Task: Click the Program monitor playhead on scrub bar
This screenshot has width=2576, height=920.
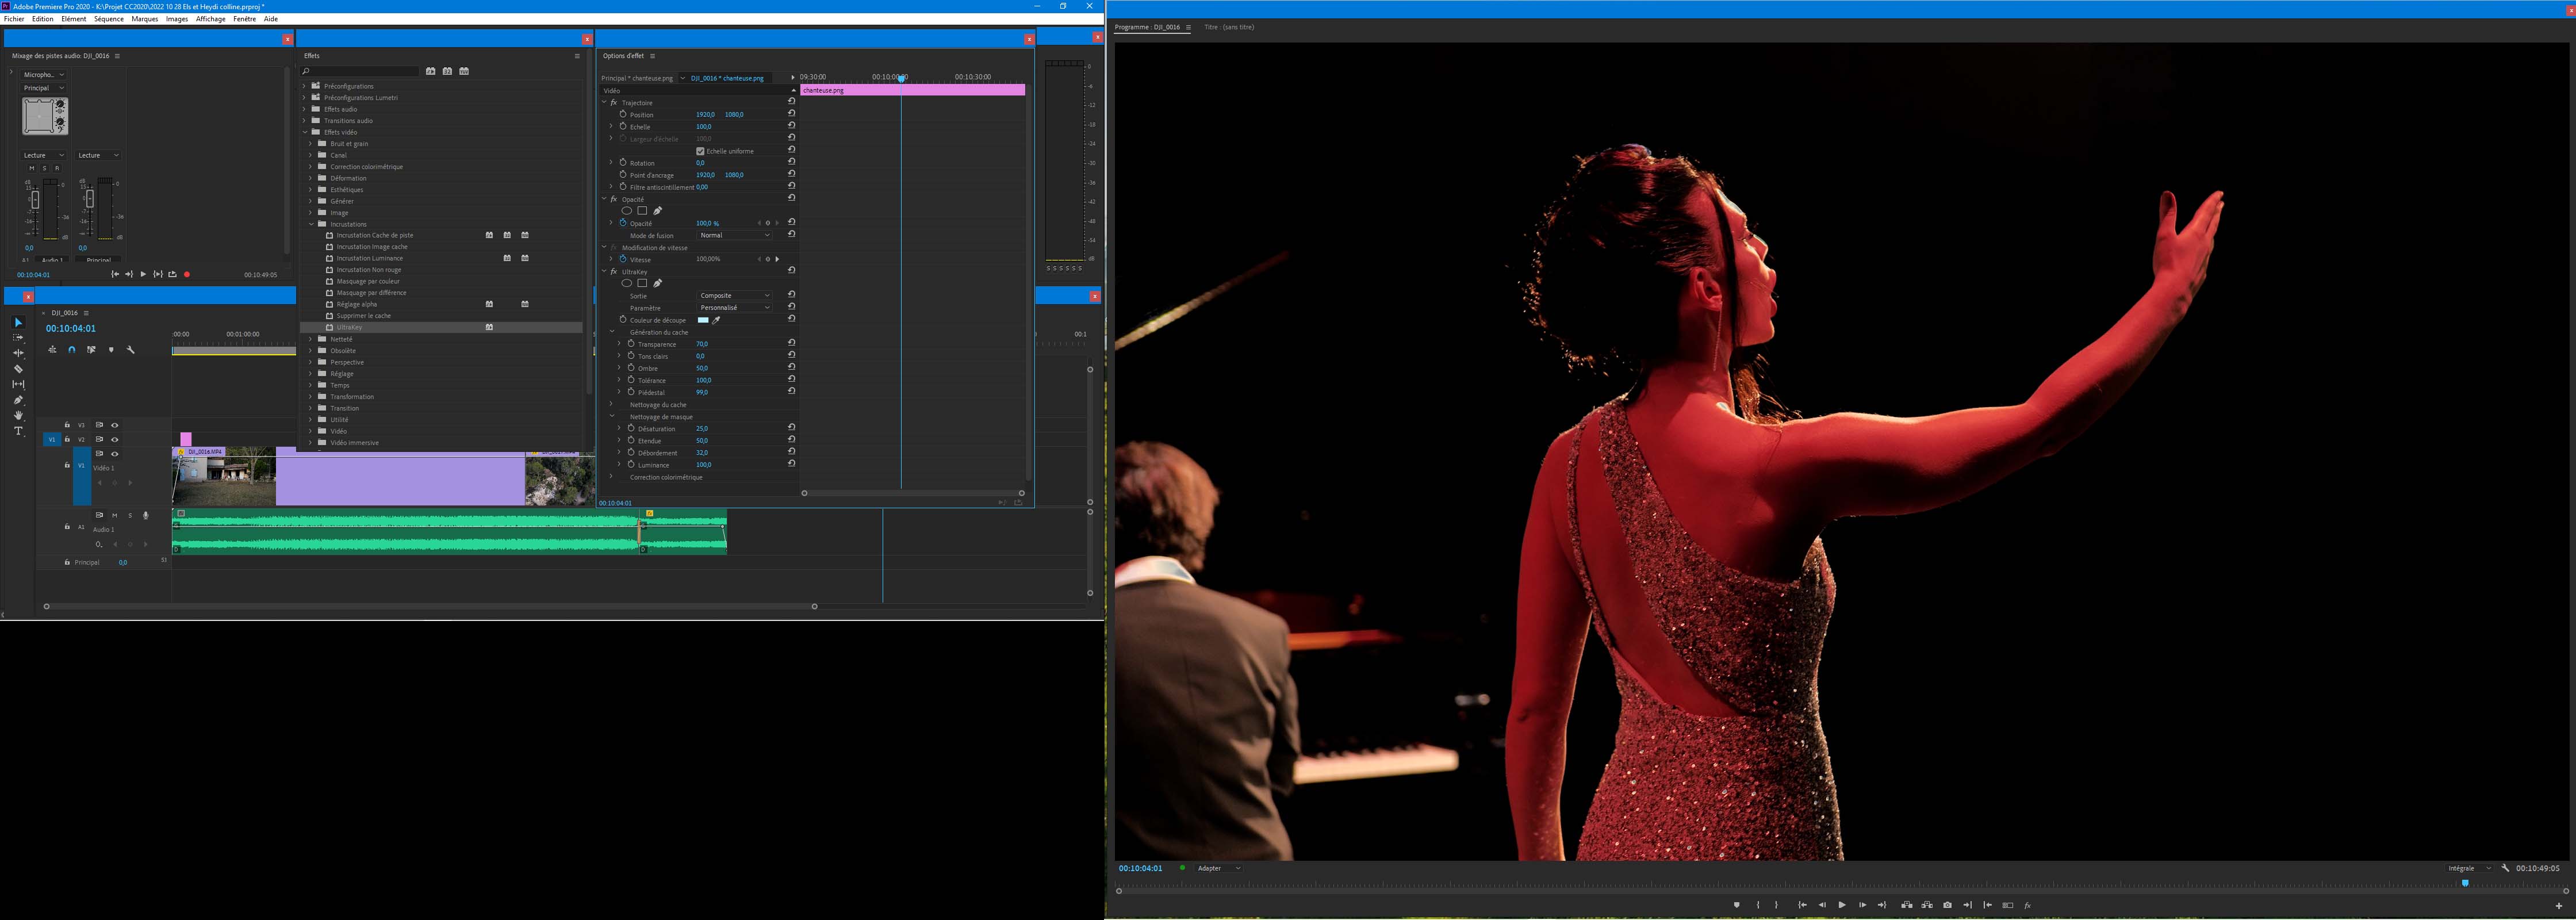Action: click(x=2465, y=883)
